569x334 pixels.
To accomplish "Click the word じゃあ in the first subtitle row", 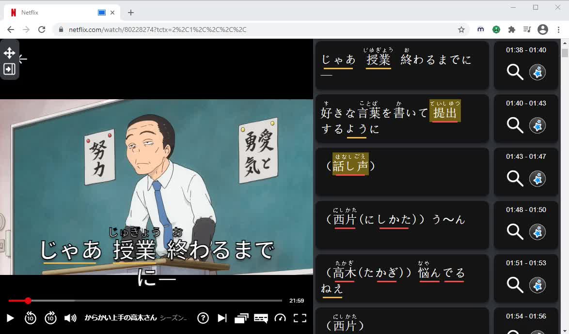I will pyautogui.click(x=338, y=60).
